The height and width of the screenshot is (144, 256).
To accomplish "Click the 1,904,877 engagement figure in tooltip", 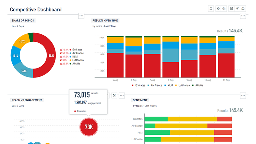I will pyautogui.click(x=80, y=102).
